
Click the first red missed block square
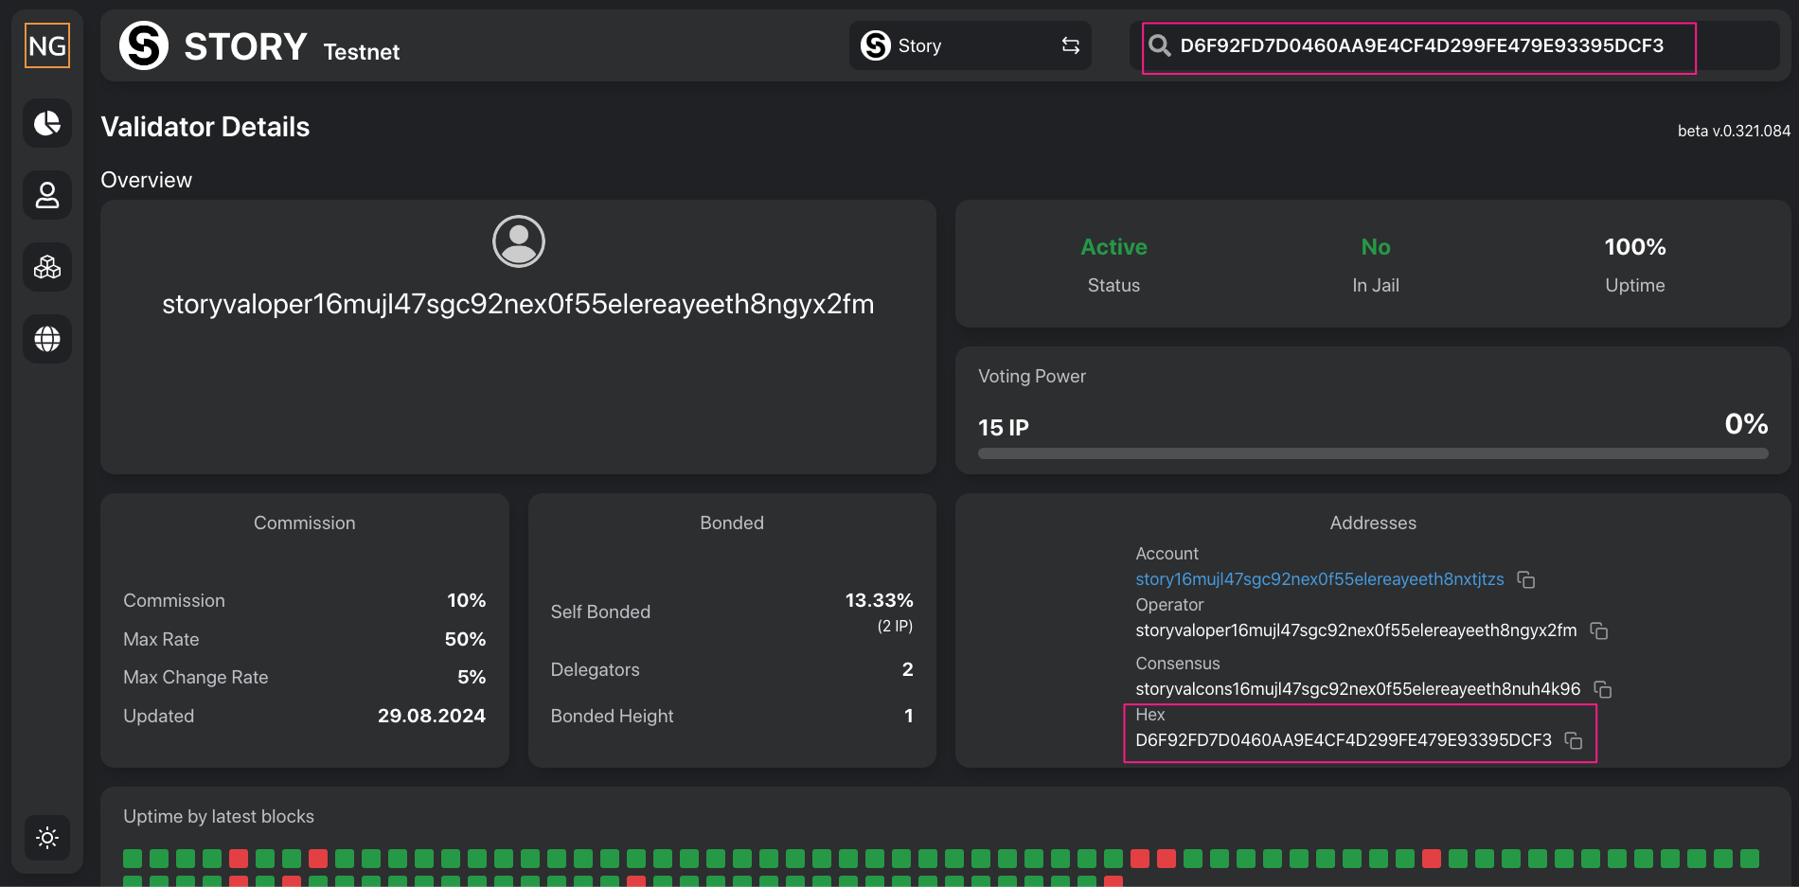pyautogui.click(x=239, y=859)
